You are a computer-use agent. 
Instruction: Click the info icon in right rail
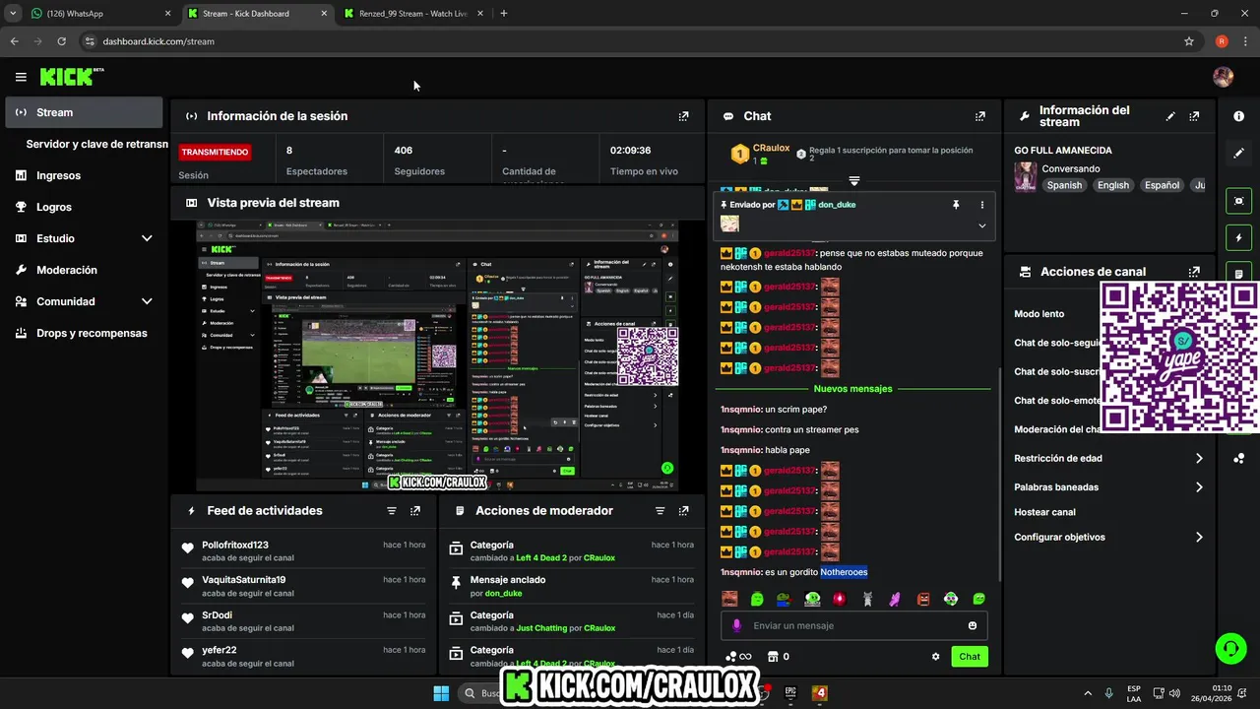(1238, 116)
